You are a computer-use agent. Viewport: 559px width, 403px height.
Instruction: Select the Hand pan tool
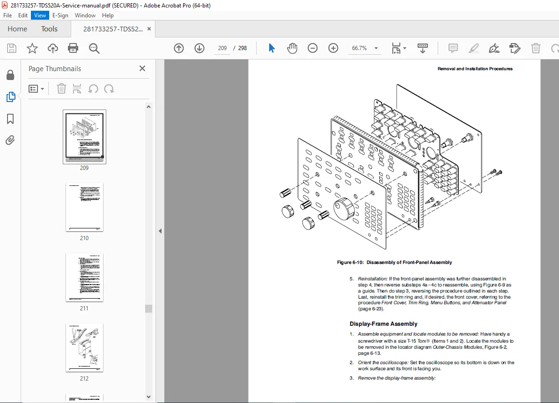[292, 48]
